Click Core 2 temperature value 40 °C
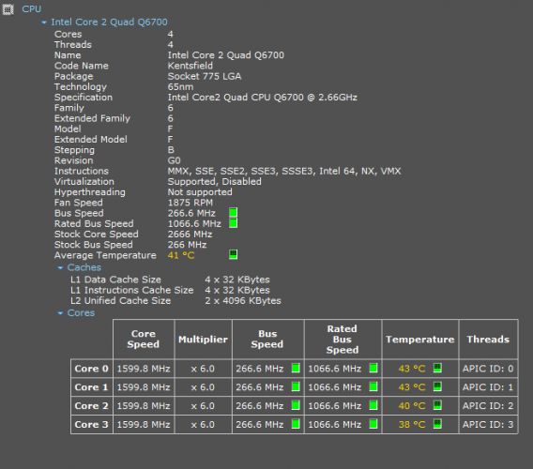533x469 pixels. (x=412, y=406)
